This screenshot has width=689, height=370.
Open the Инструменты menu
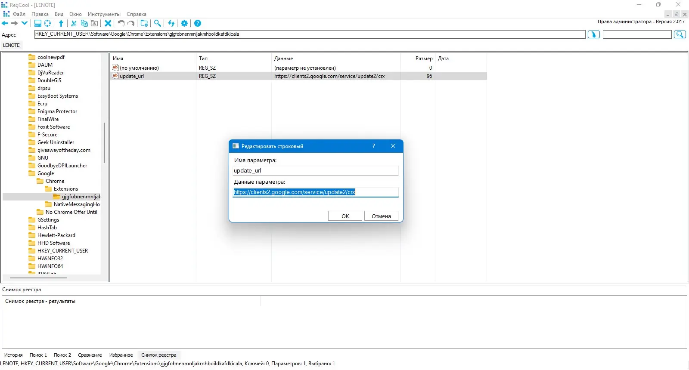click(x=104, y=14)
